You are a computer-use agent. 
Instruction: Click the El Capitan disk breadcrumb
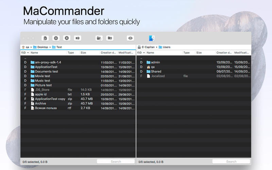click(146, 47)
